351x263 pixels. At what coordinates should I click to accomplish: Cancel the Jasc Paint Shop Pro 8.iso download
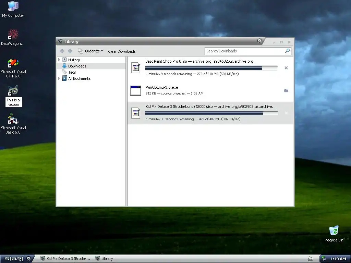[286, 68]
